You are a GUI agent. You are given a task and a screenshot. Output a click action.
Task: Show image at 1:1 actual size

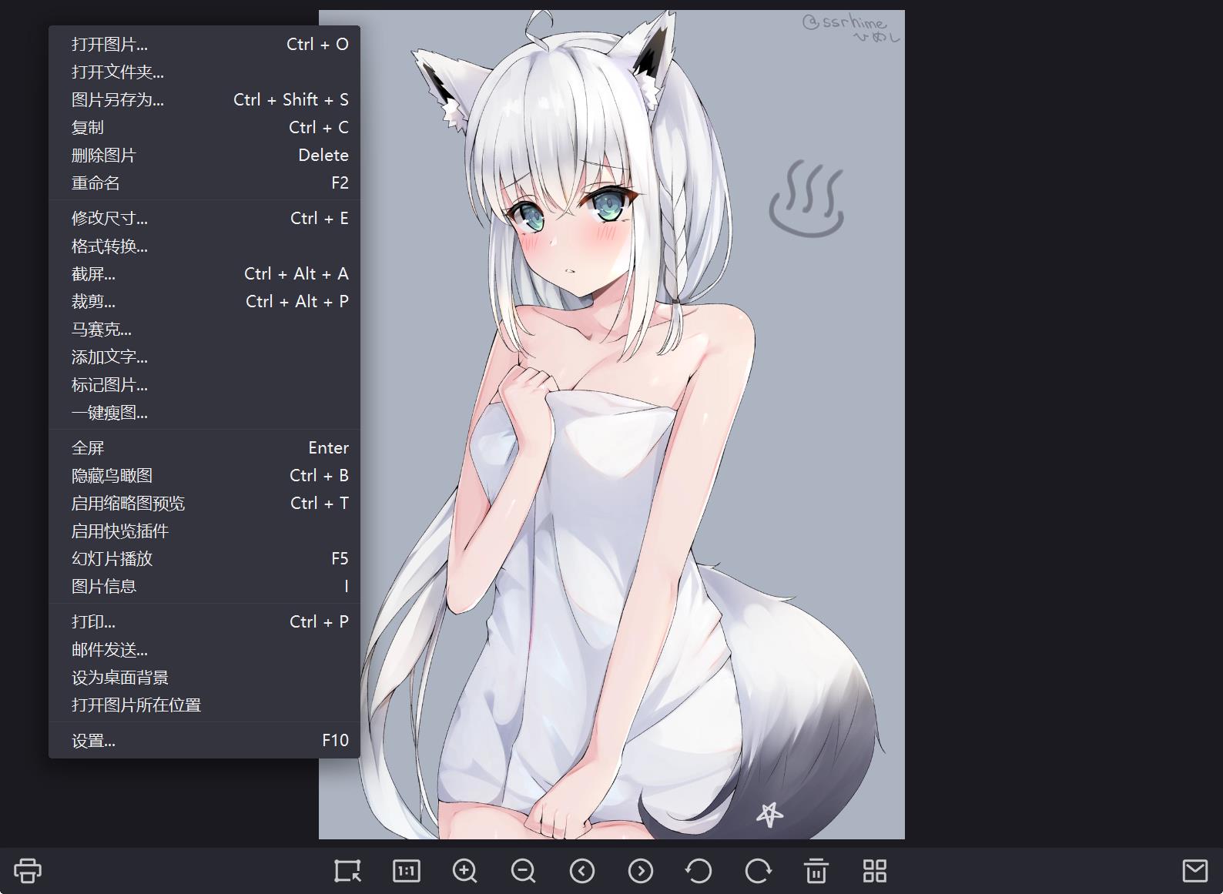(407, 871)
